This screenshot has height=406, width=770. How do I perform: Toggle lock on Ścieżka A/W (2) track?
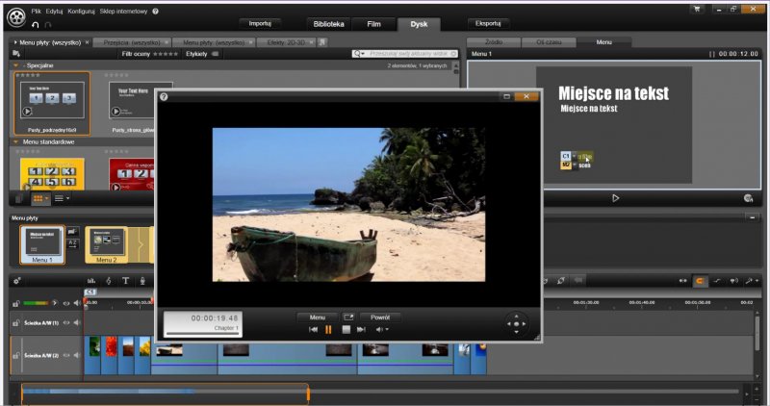15,356
